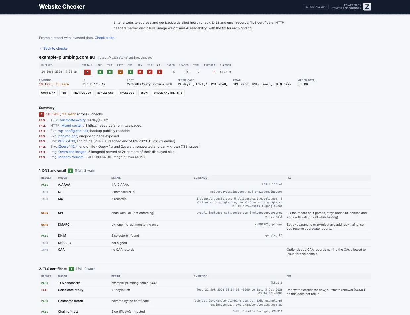Download the report as PDF
The width and height of the screenshot is (410, 315).
pos(64,93)
